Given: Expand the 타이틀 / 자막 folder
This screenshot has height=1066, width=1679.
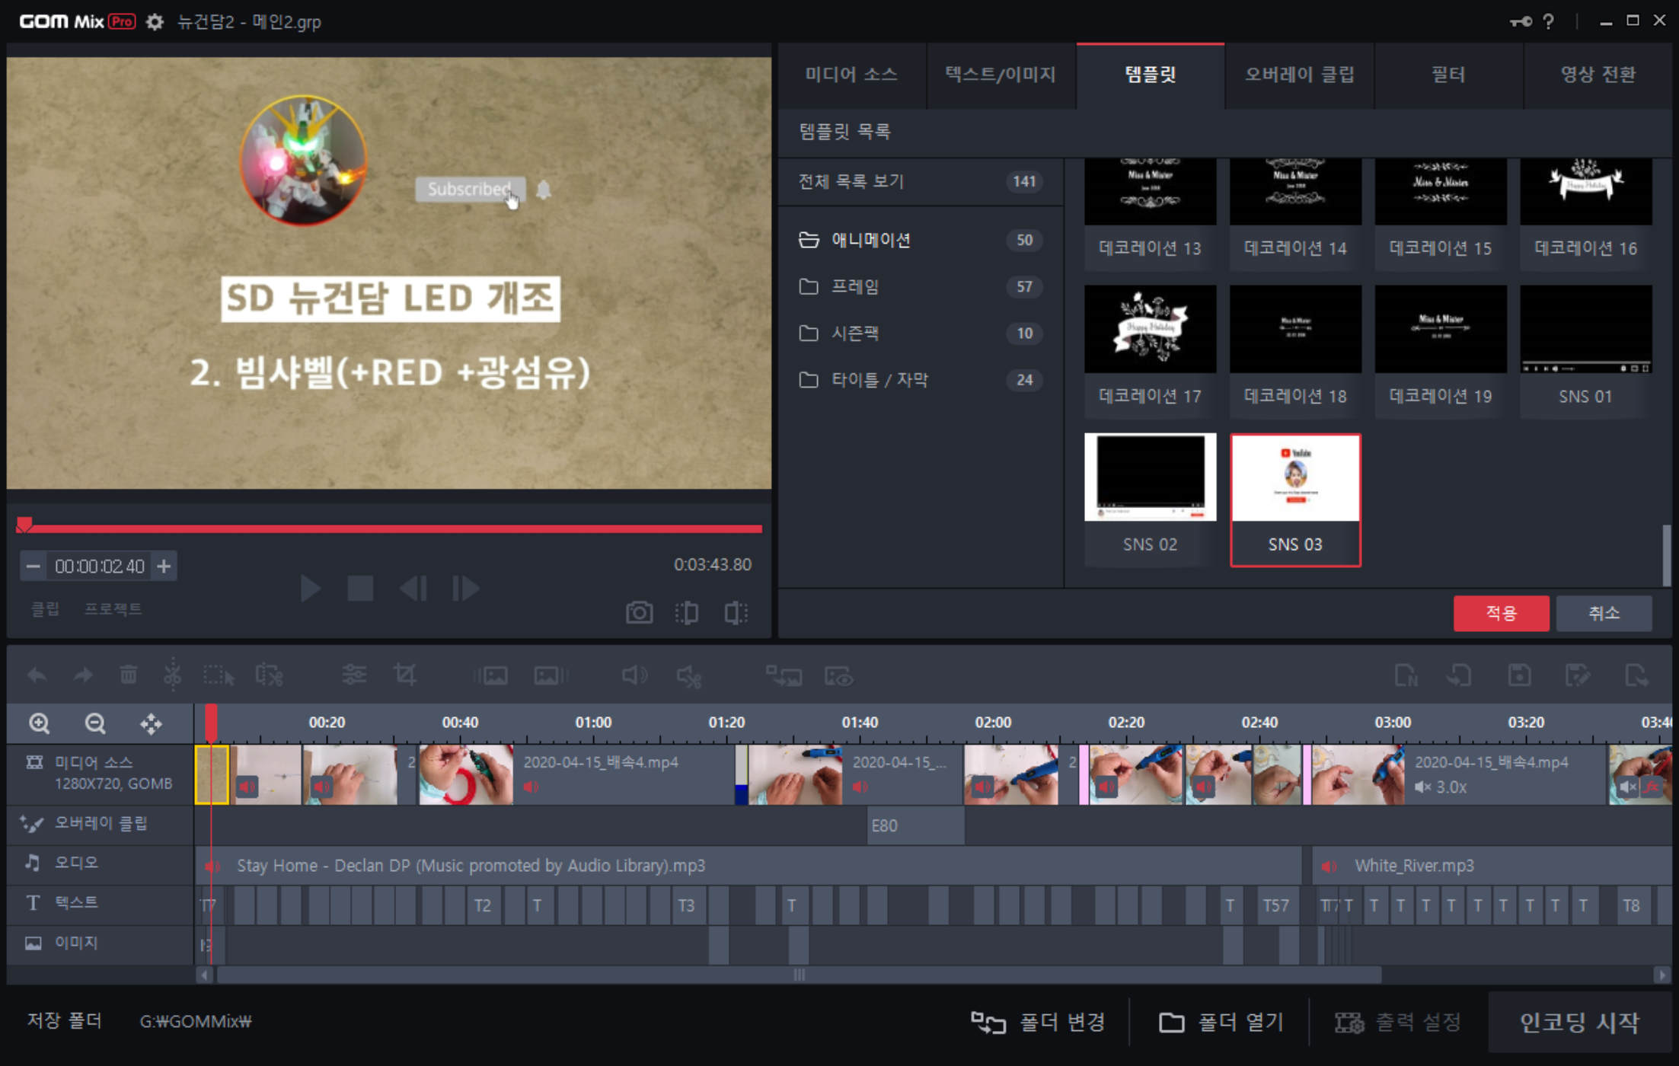Looking at the screenshot, I should [x=879, y=379].
